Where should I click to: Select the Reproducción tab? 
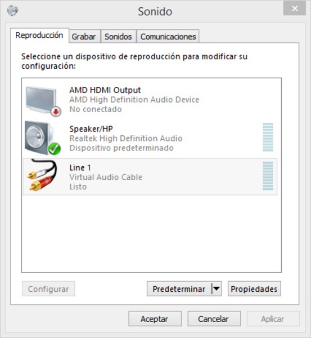click(39, 35)
